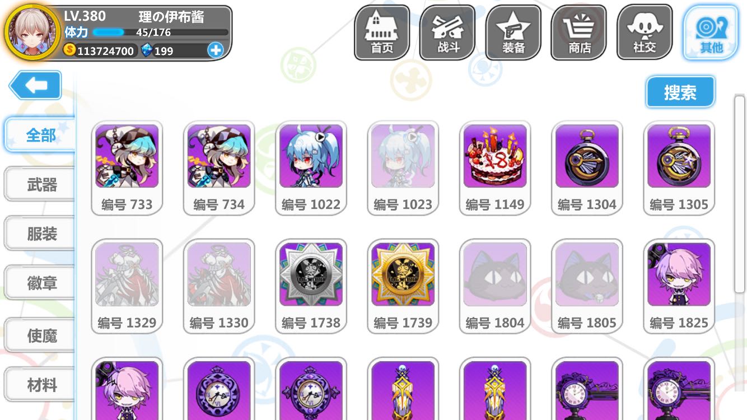Open the 战斗 battle menu

pos(447,32)
